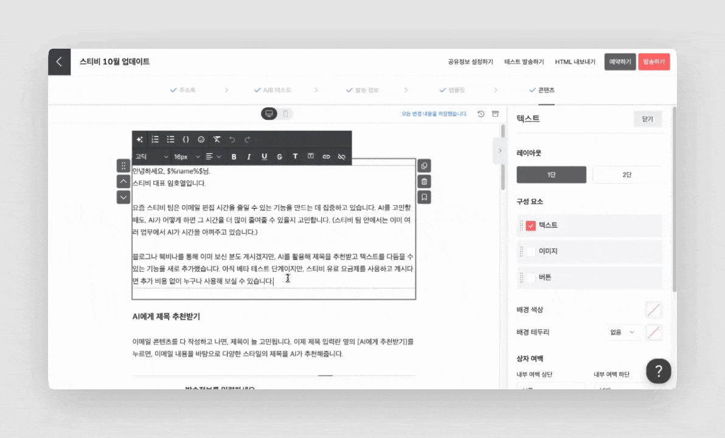Screen dimensions: 725x438
Task: Click 공유정보 설정하기
Action: click(x=470, y=62)
